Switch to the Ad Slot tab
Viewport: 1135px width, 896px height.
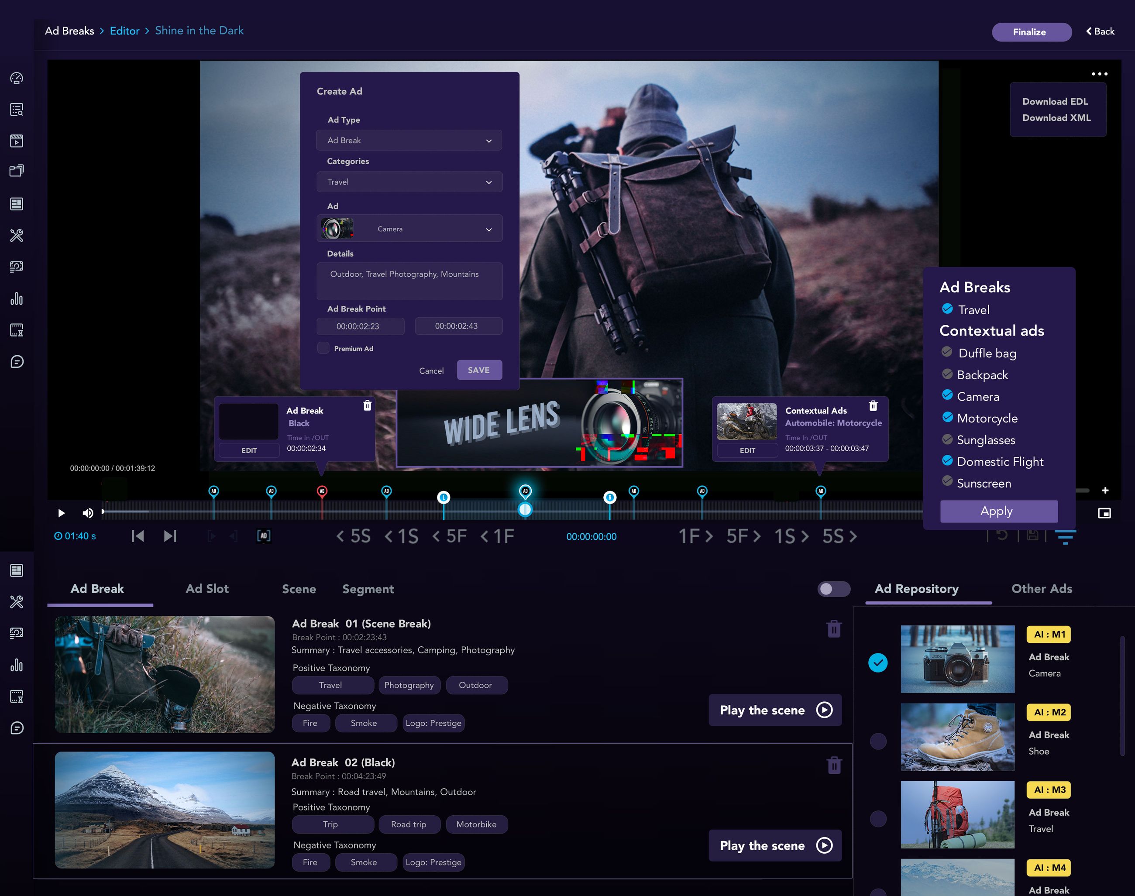207,589
